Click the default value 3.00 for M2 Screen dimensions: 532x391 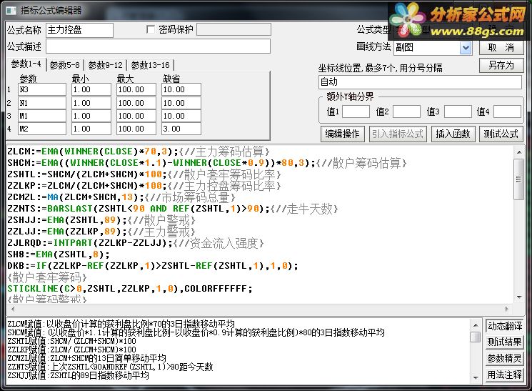181,129
